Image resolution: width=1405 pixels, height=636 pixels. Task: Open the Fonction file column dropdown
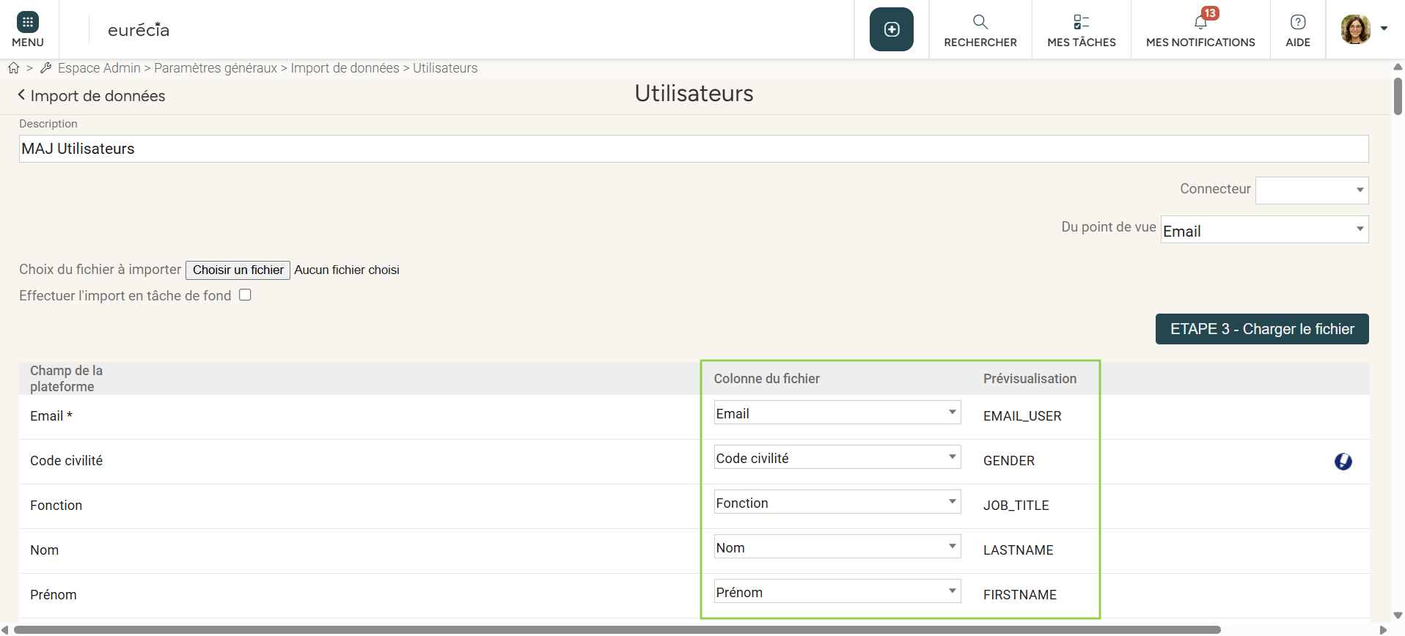tap(837, 503)
